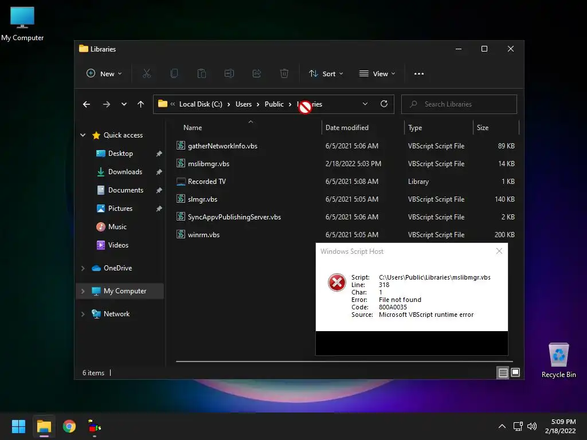Click the volume speaker icon
This screenshot has width=587, height=440.
click(x=532, y=426)
